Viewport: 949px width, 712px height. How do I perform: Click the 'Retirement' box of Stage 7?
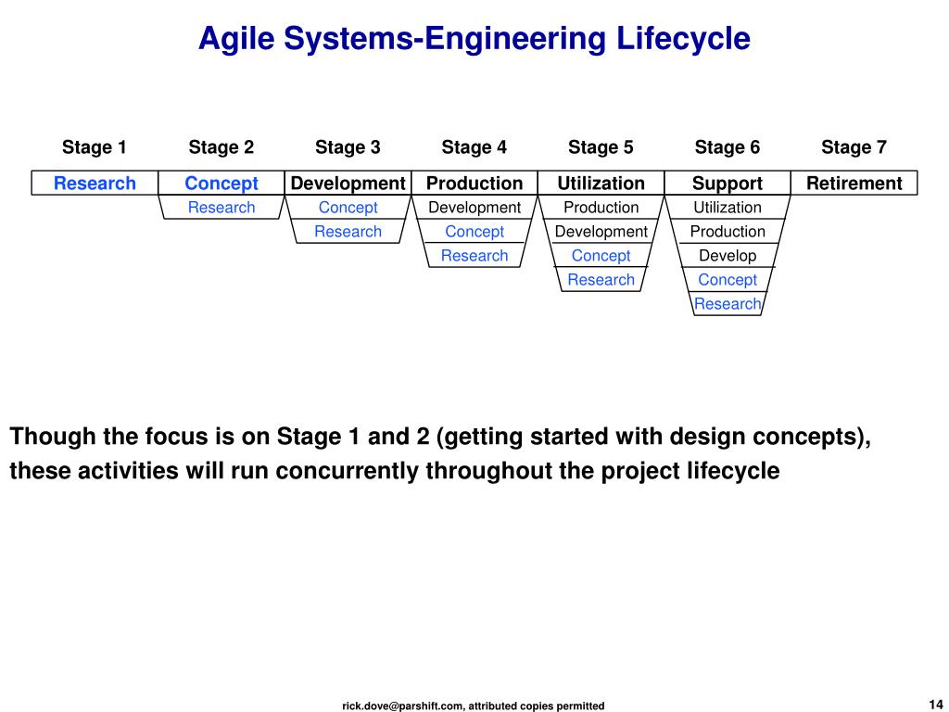(x=854, y=183)
